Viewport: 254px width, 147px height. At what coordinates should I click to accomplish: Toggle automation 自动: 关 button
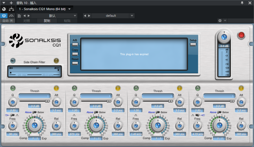8,21
